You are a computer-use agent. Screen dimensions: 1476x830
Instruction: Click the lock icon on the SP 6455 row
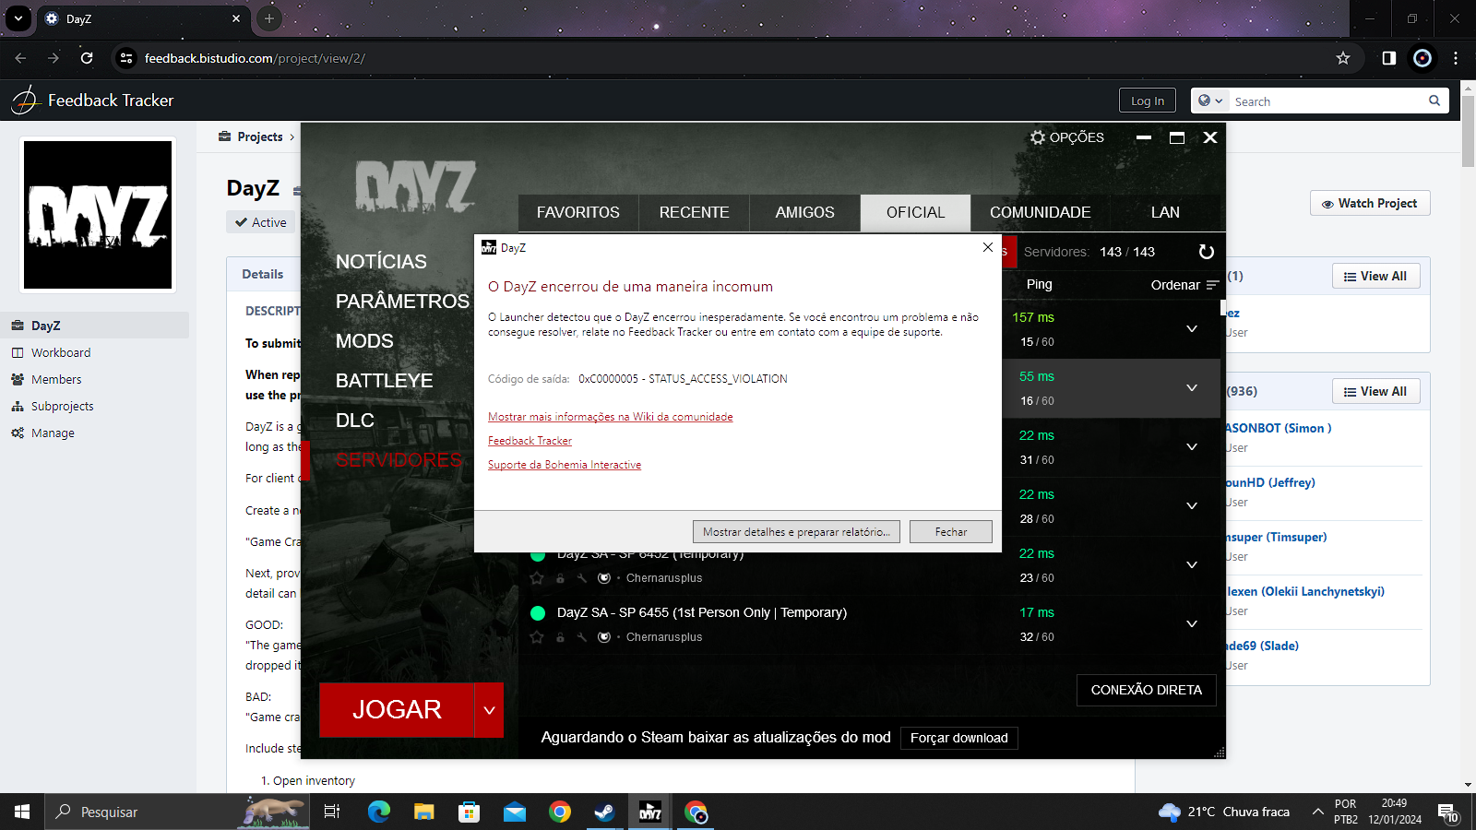[x=560, y=637]
